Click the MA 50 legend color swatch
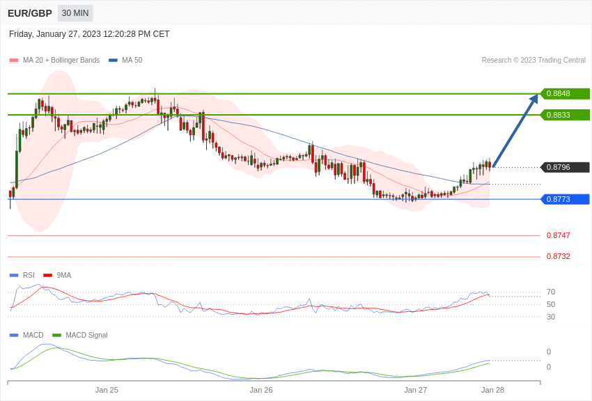This screenshot has width=592, height=401. (x=113, y=61)
